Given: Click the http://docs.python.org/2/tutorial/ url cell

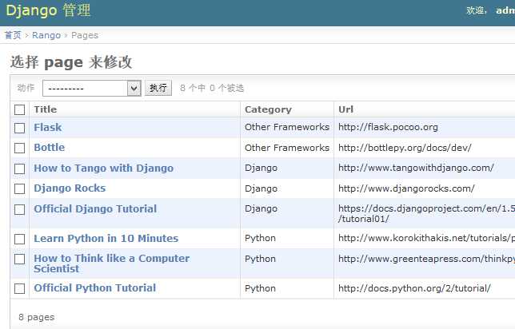Looking at the screenshot, I should [x=414, y=288].
